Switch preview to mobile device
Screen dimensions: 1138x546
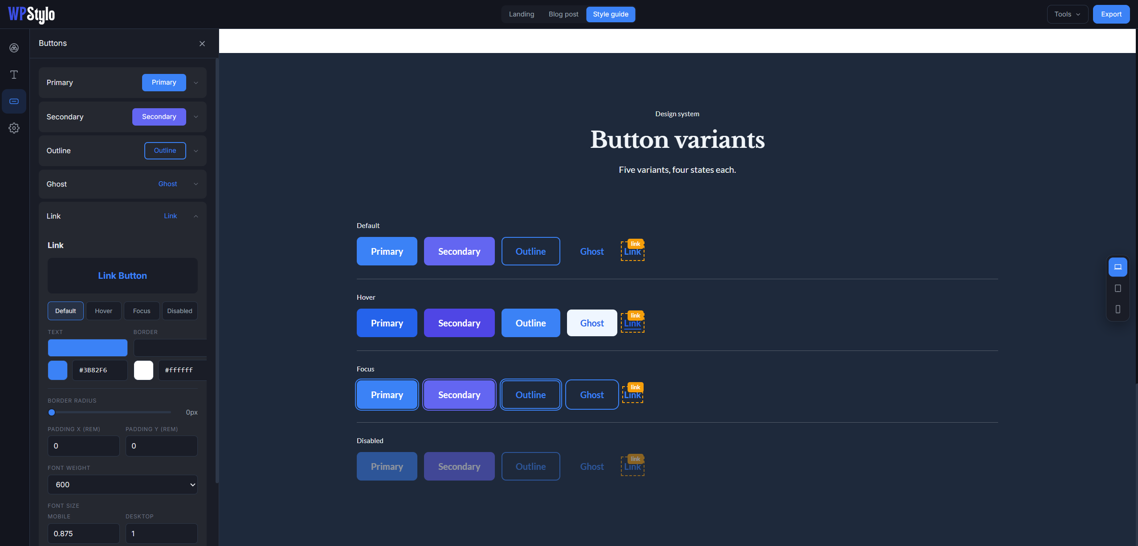(x=1118, y=309)
